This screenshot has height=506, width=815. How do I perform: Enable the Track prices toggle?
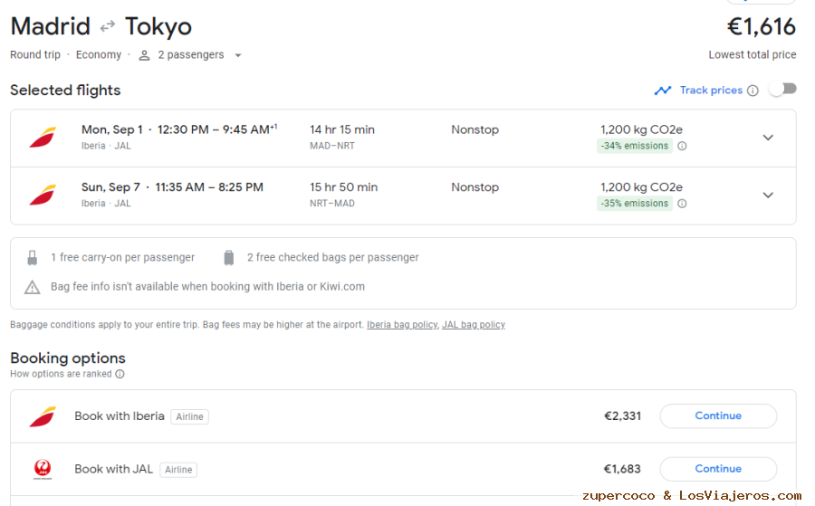pos(783,89)
